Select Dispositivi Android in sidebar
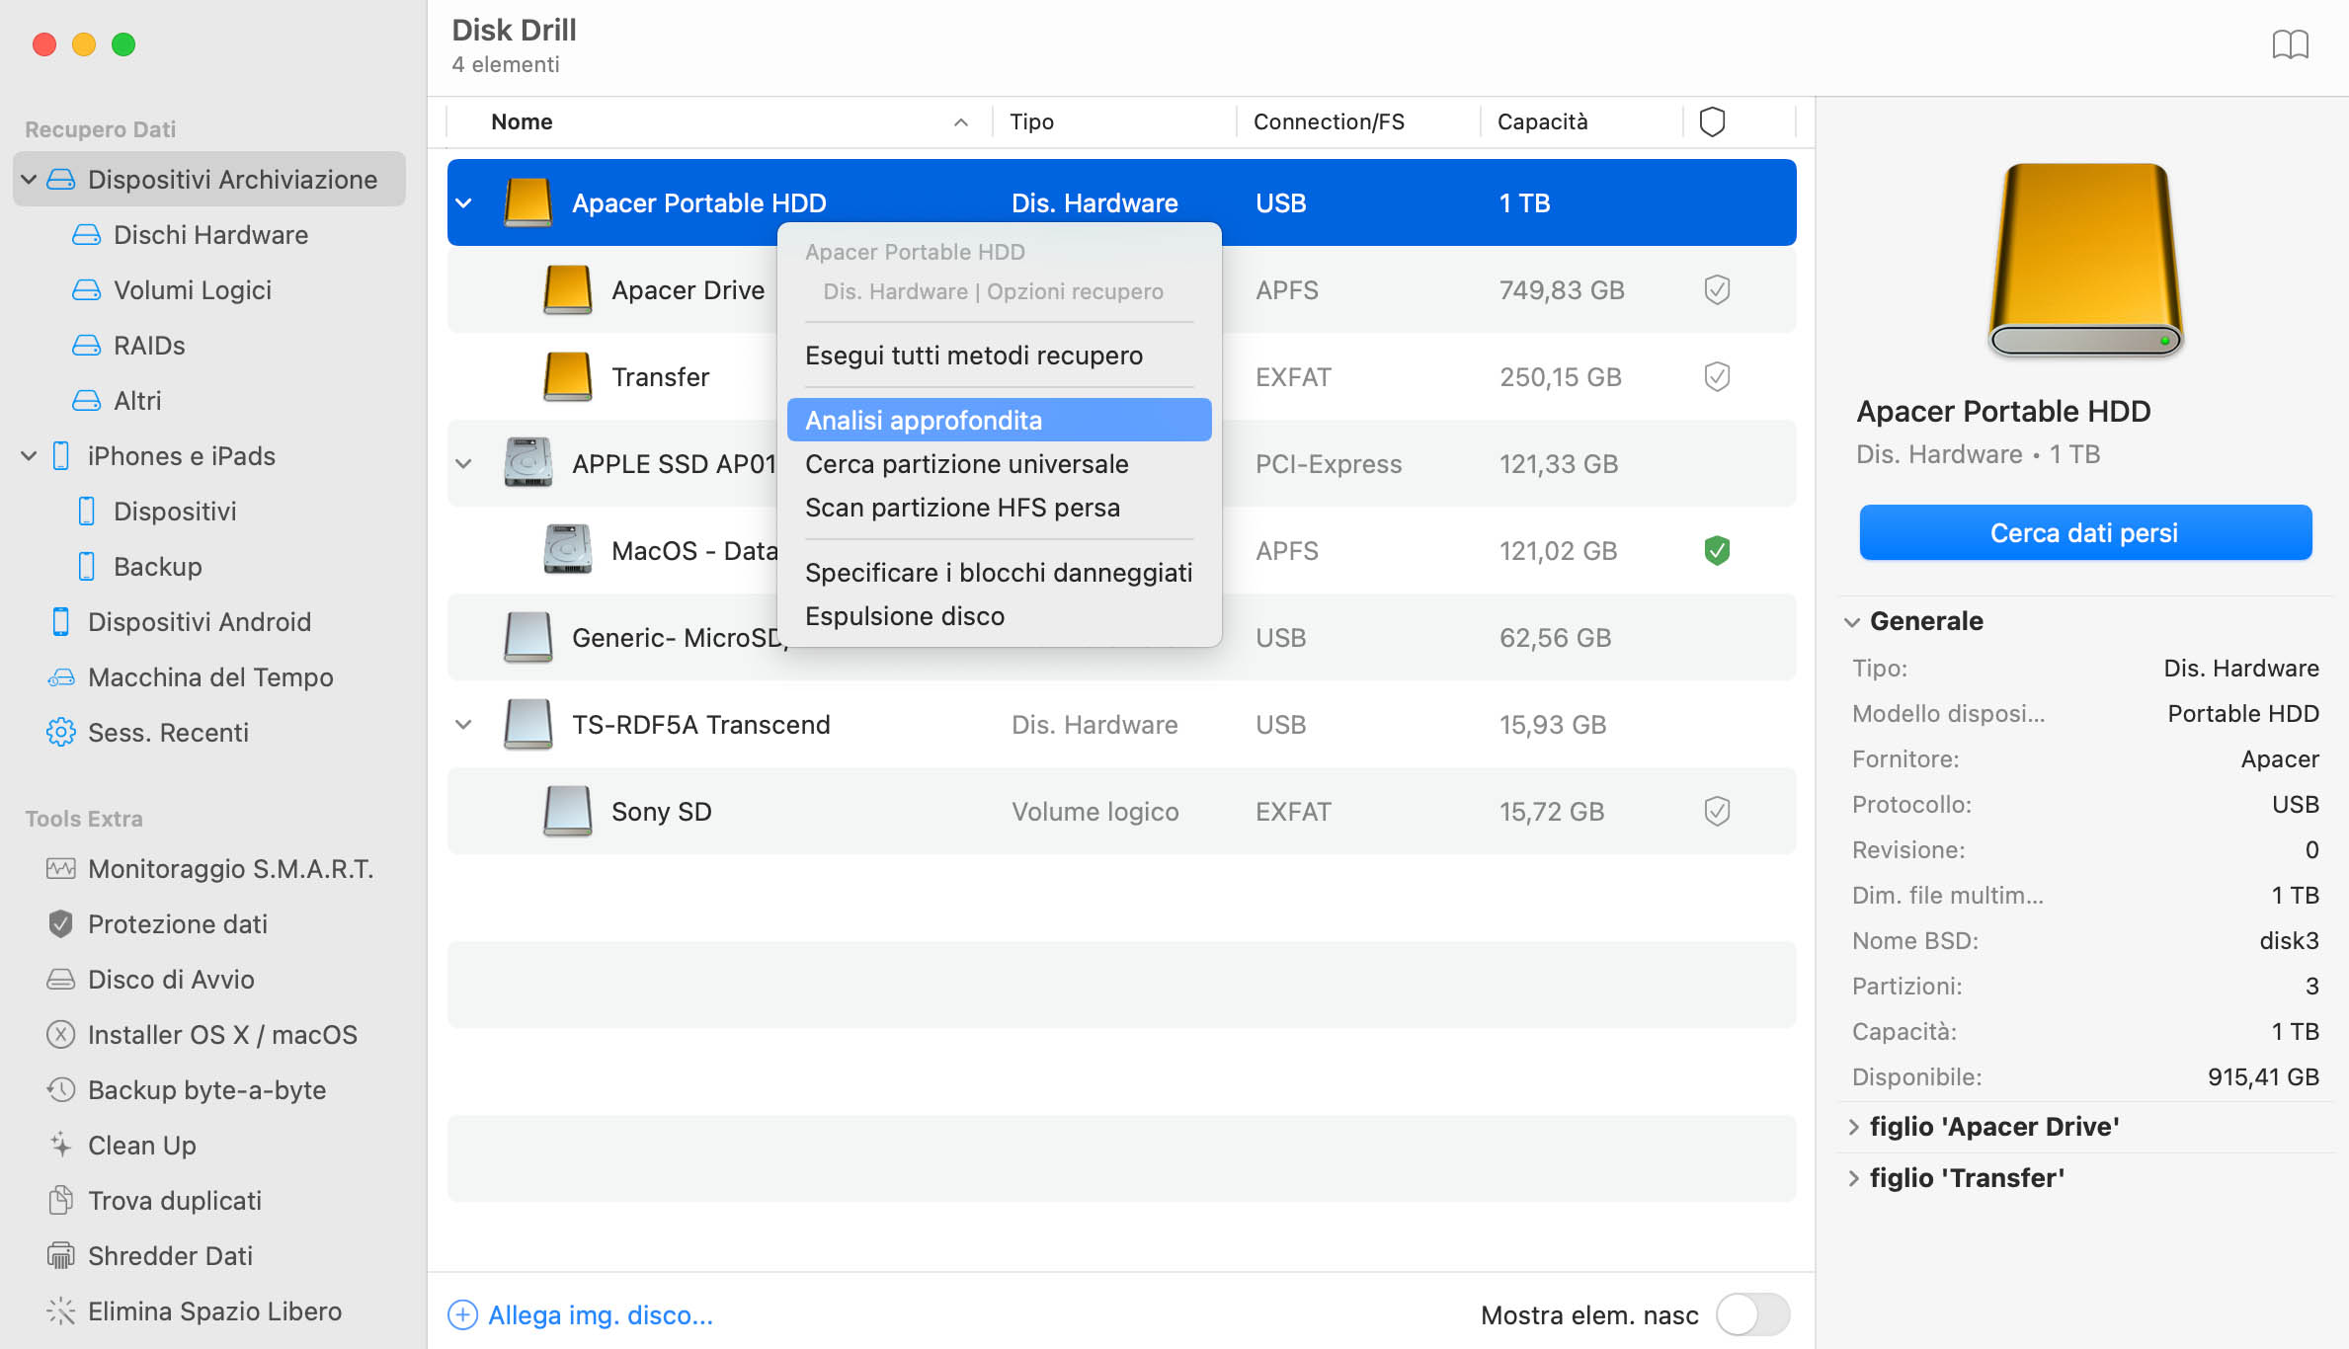Image resolution: width=2349 pixels, height=1349 pixels. (x=200, y=622)
